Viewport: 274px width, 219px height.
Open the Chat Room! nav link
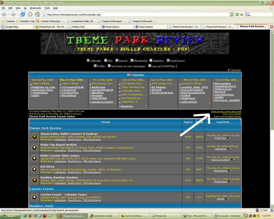tap(176, 61)
